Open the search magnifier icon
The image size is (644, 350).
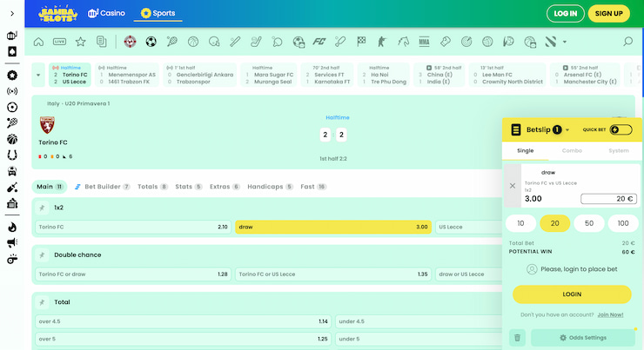click(x=627, y=42)
